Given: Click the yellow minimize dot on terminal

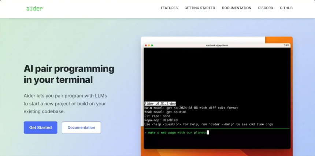Looking at the screenshot, I should [149, 45].
